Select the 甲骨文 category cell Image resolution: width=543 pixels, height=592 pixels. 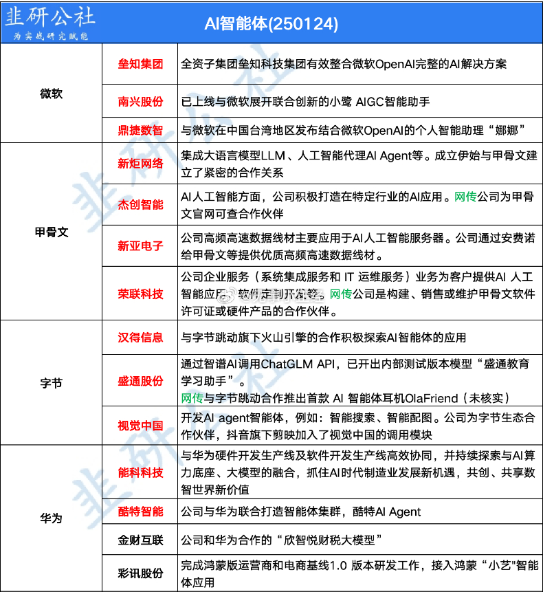(x=52, y=232)
